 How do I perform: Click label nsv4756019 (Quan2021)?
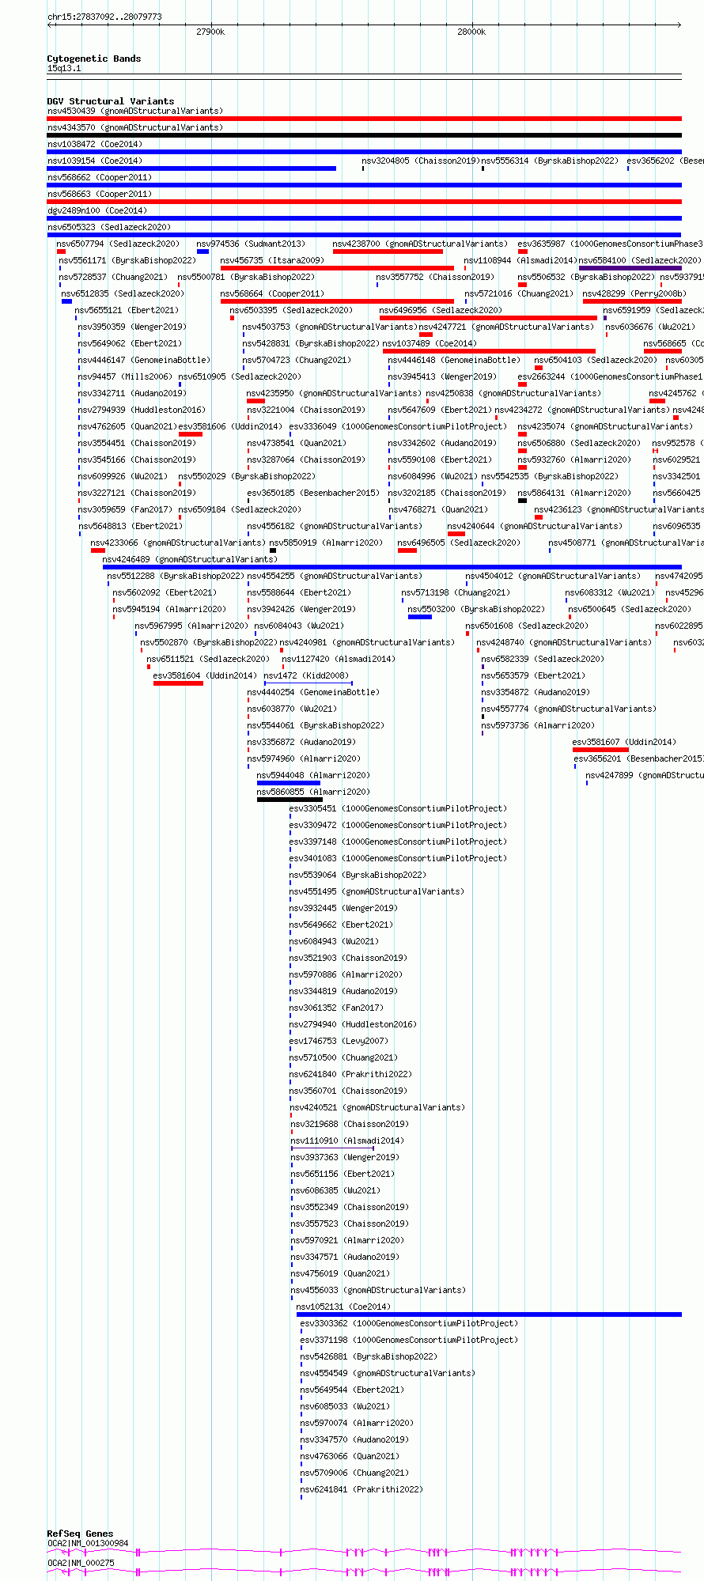340,1274
